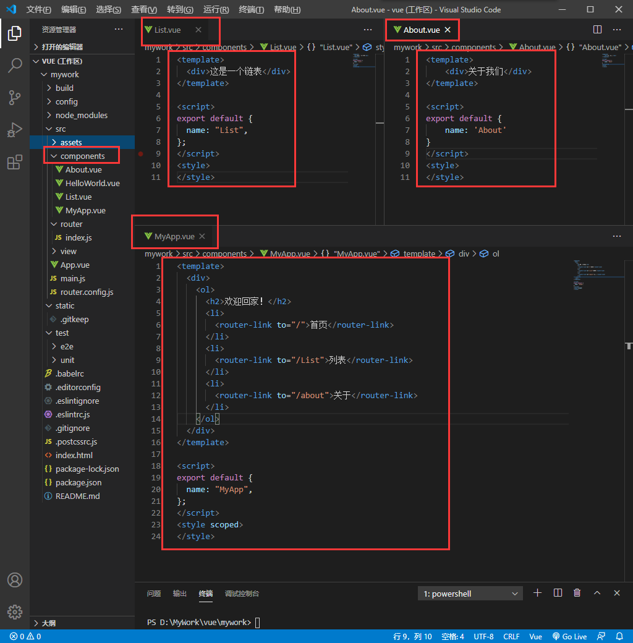Open README.md in the file tree
The width and height of the screenshot is (633, 643).
(82, 496)
